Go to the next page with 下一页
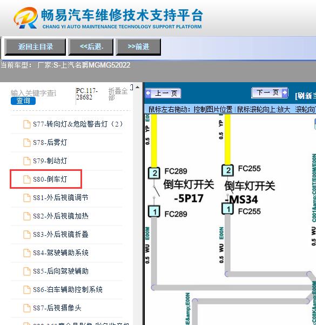 click(270, 92)
